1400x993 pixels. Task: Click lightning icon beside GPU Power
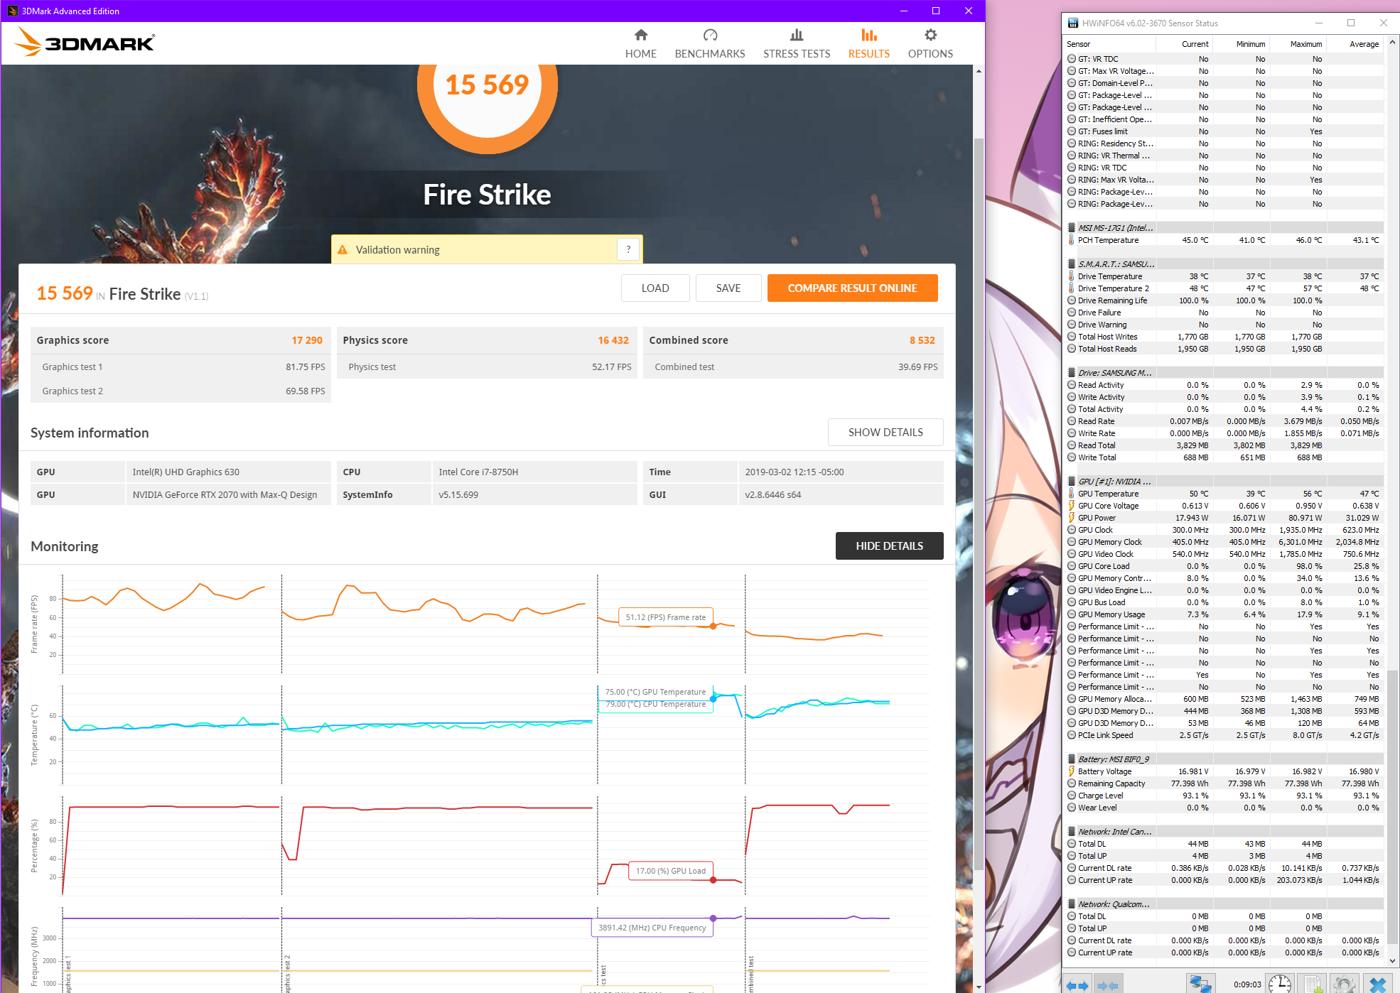1072,518
